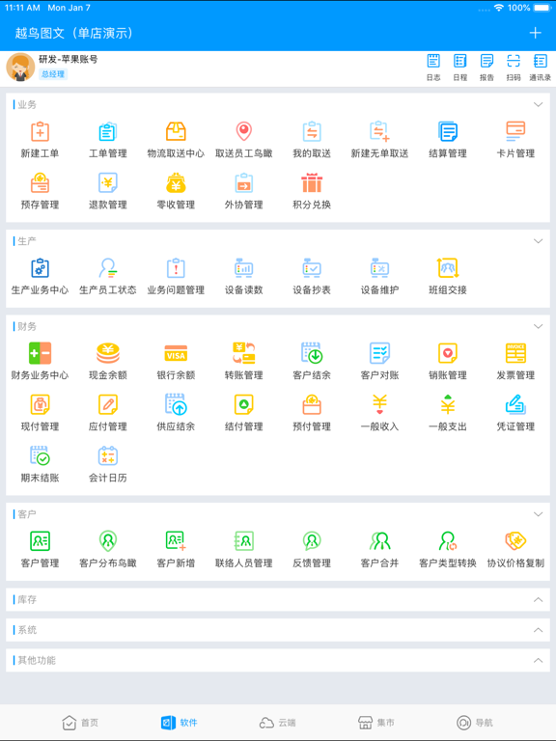556x741 pixels.
Task: Tap the plus button in header
Action: click(x=535, y=33)
